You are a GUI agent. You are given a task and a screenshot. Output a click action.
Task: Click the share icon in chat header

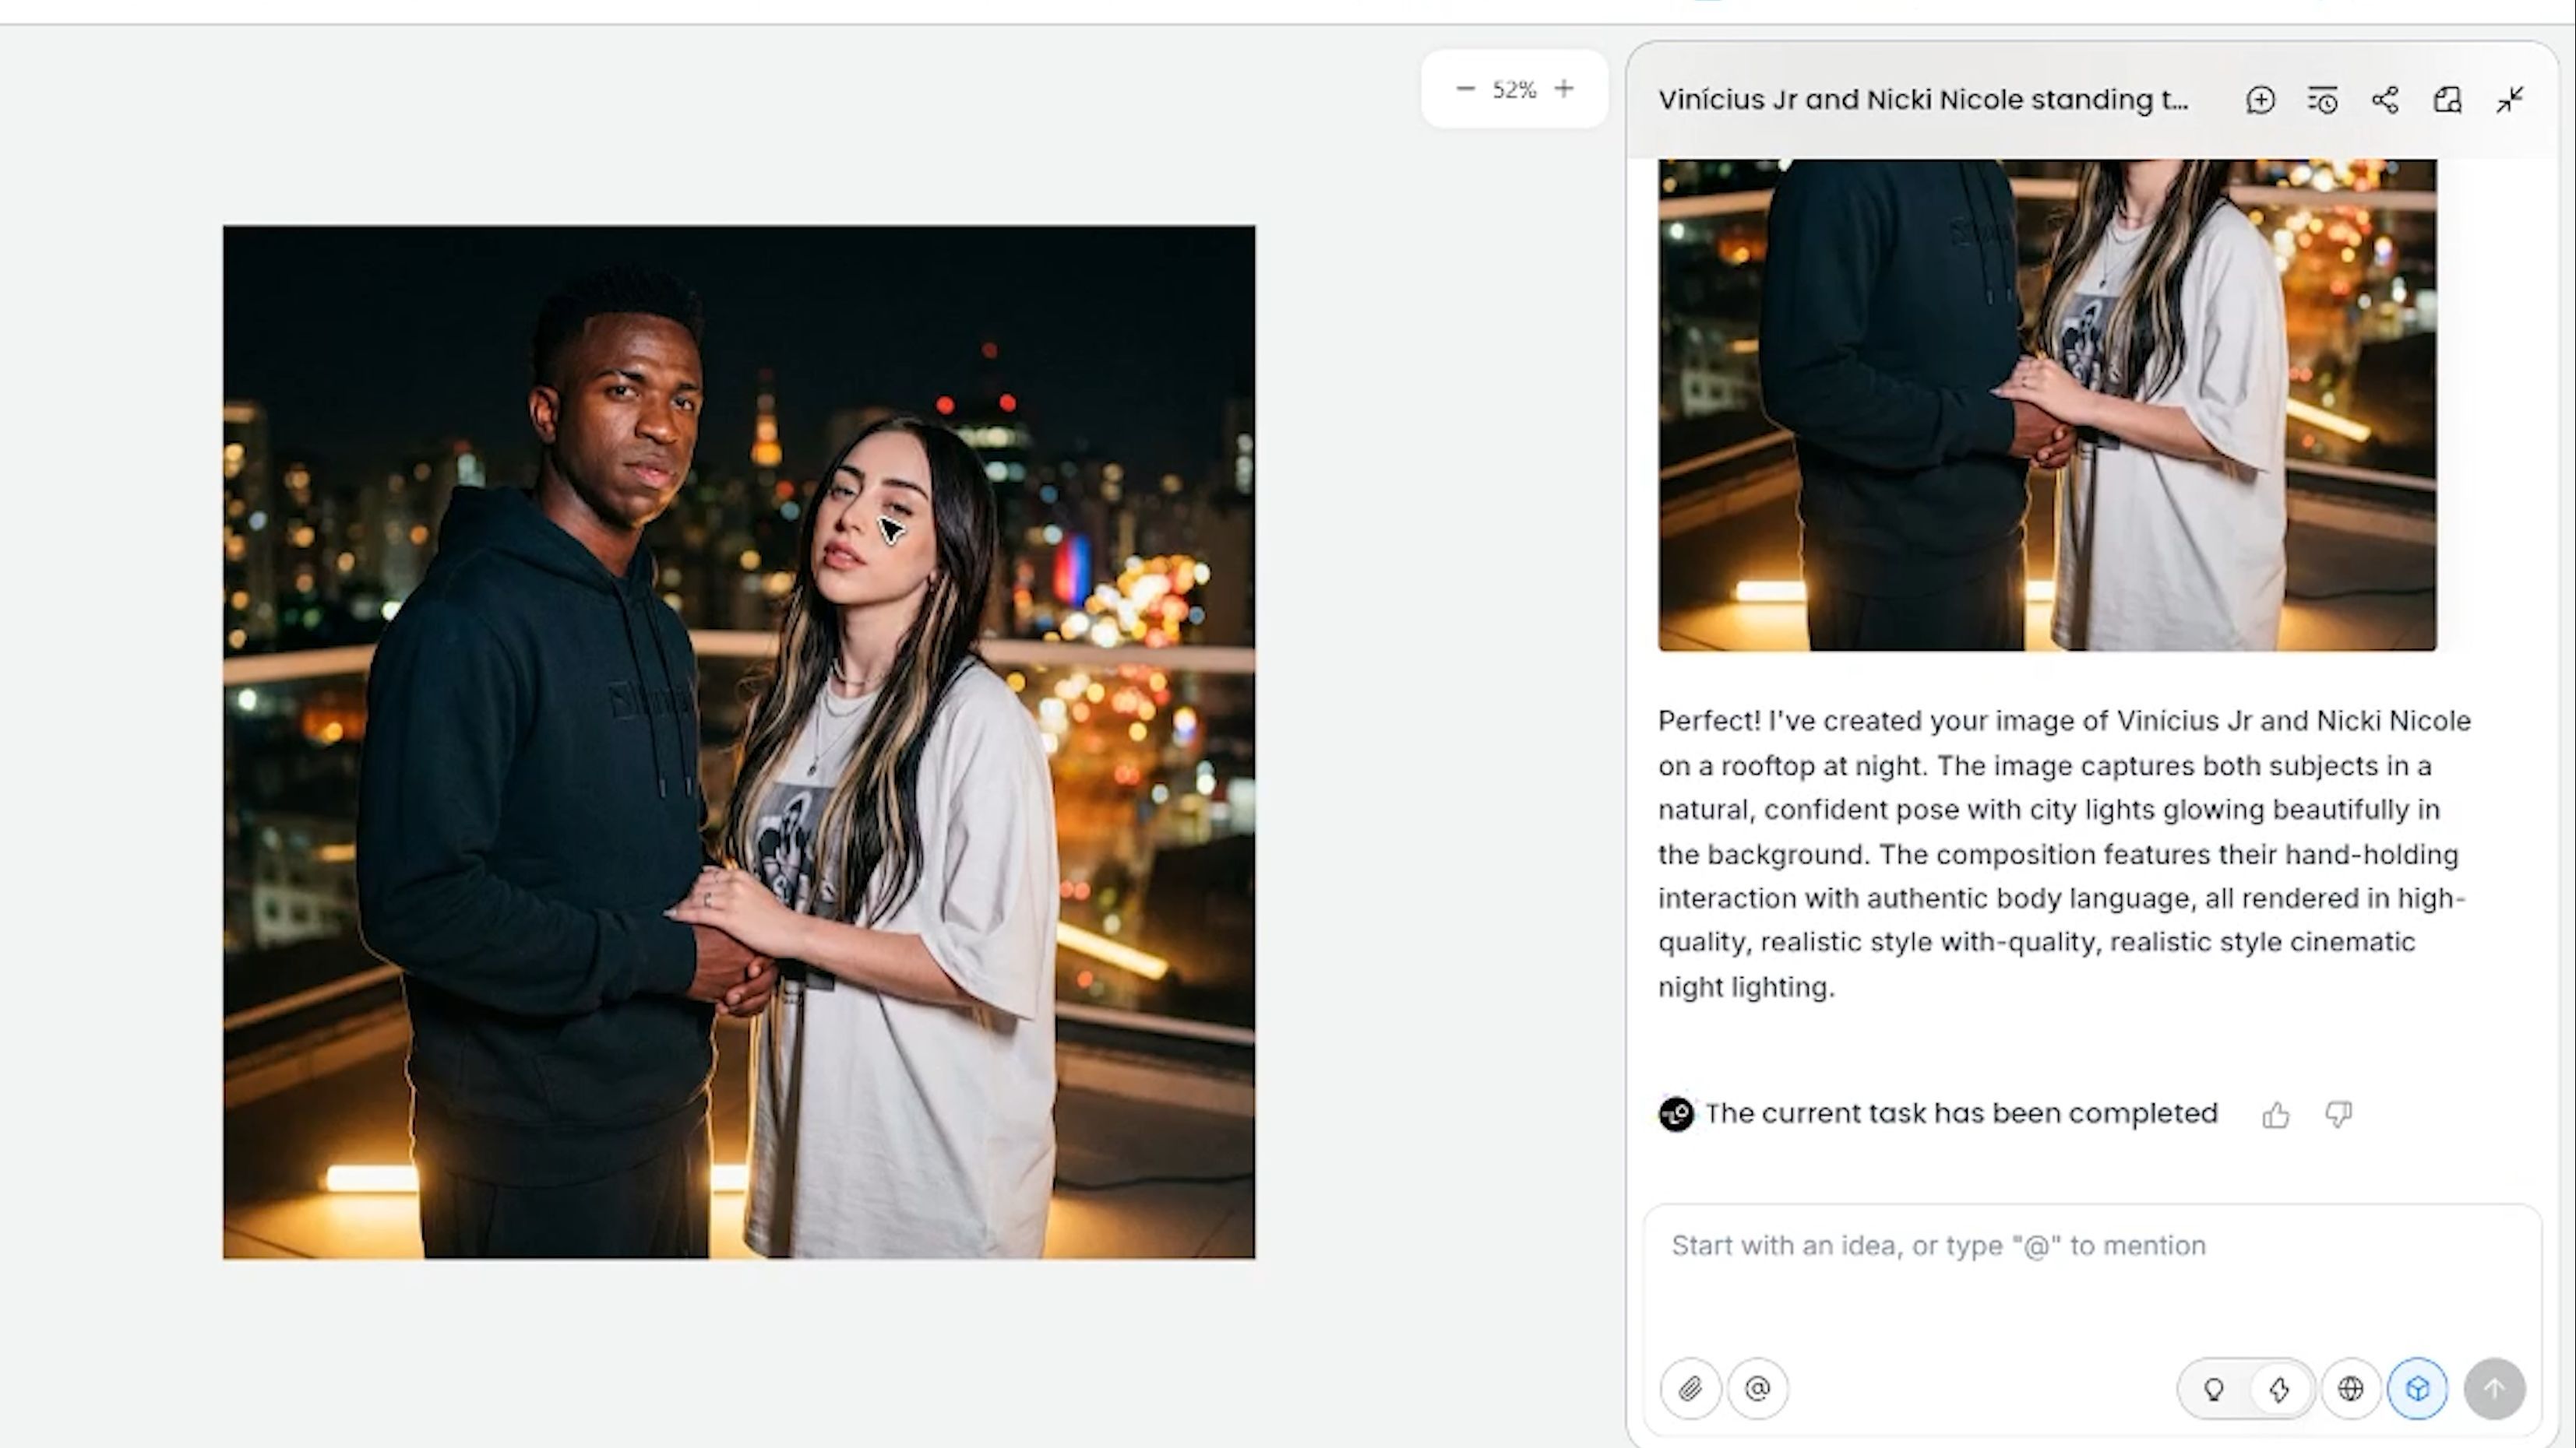point(2385,100)
